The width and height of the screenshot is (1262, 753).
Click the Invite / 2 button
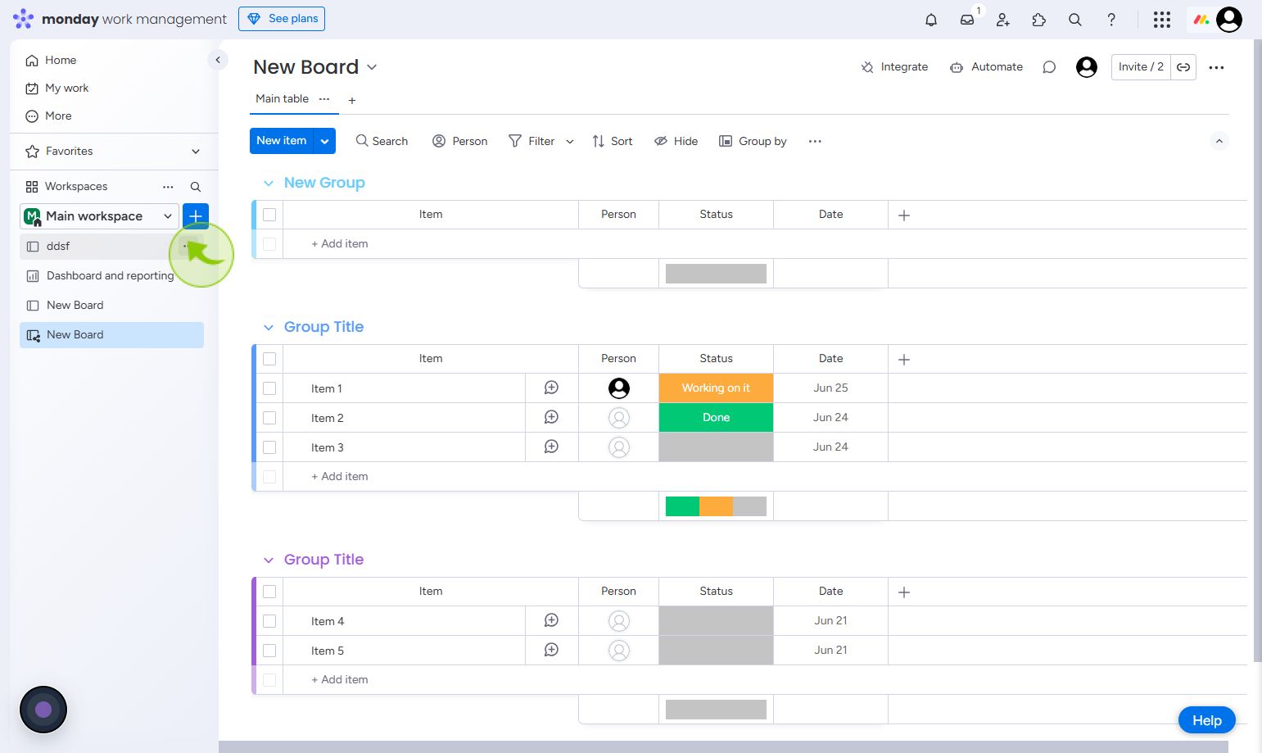pos(1141,67)
